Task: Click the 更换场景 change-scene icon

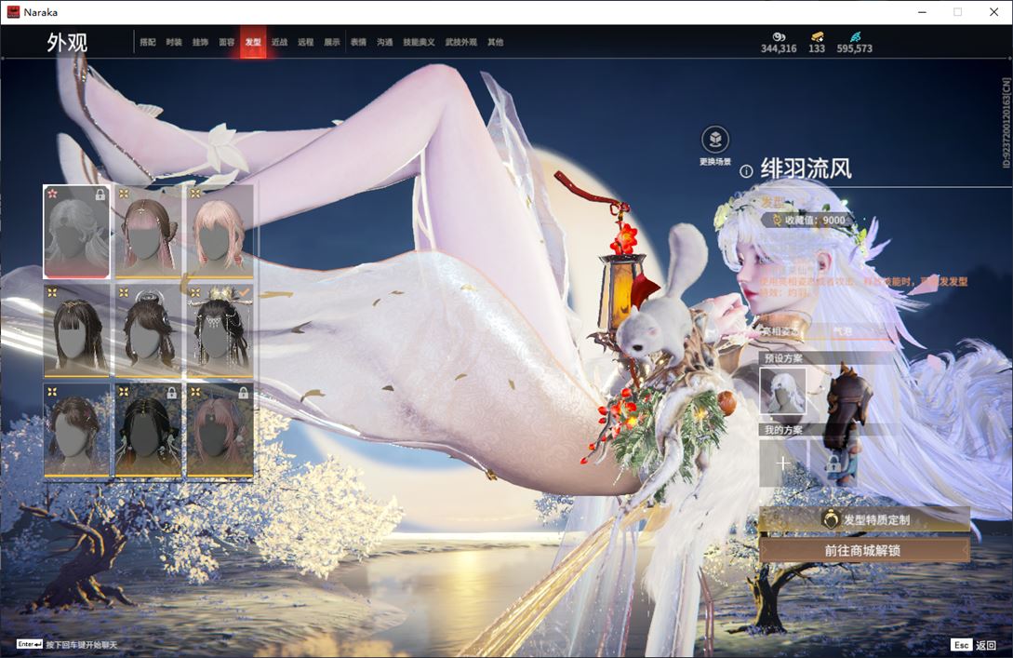Action: [x=715, y=139]
